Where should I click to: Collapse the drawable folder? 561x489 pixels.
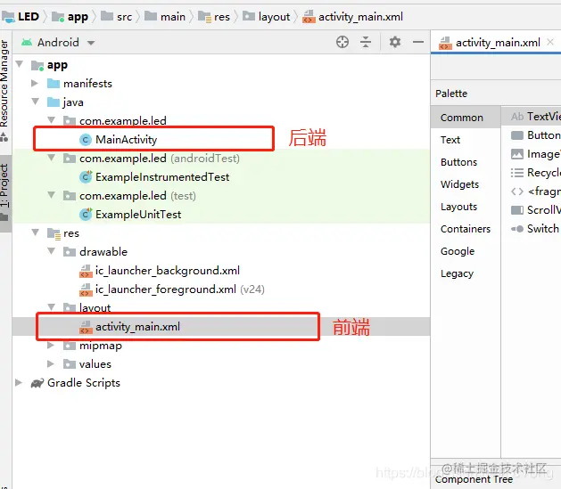click(x=51, y=251)
